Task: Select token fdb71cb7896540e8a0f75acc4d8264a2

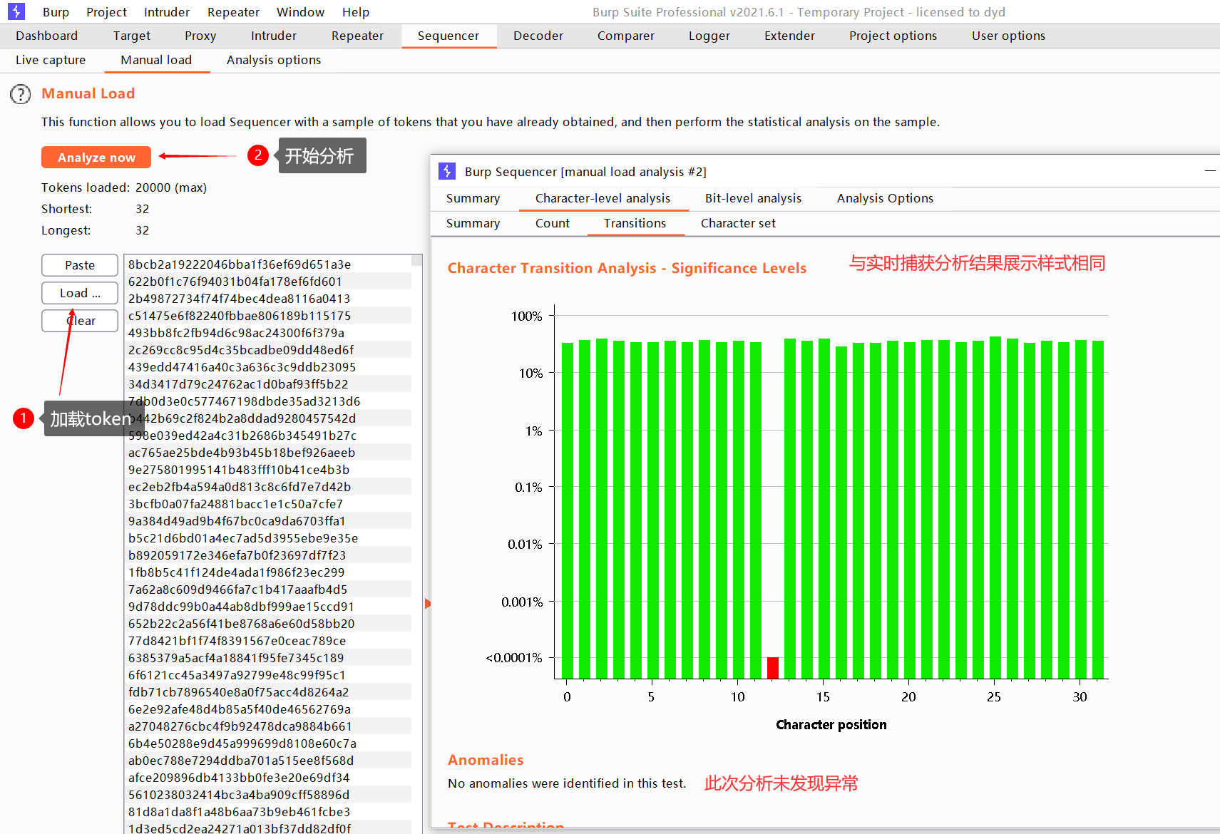Action: [x=268, y=692]
